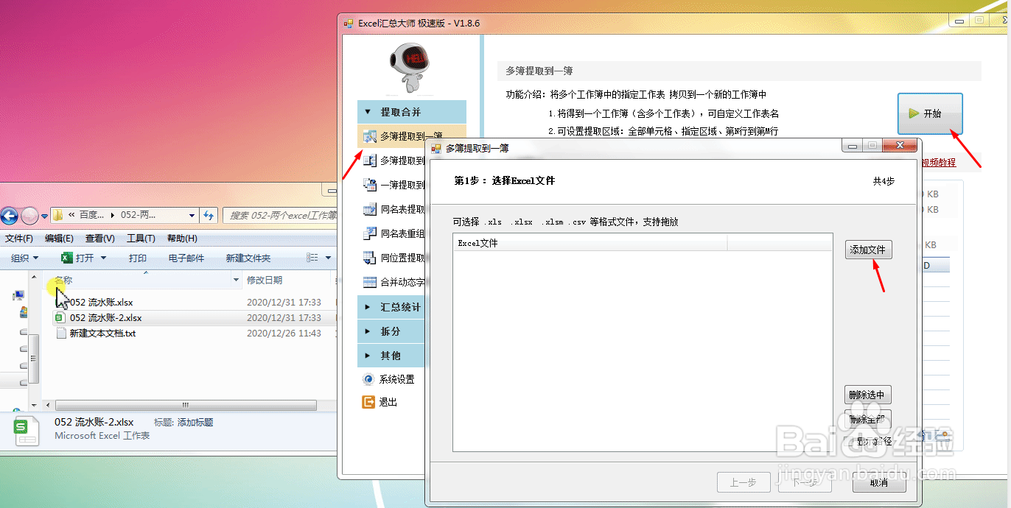Open the 一簿提取 sidebar function
This screenshot has width=1011, height=508.
point(394,185)
